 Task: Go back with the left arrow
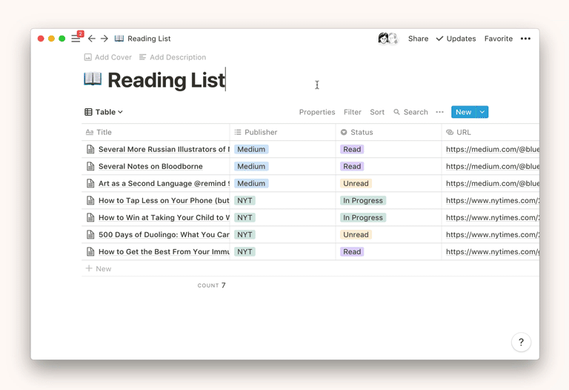pos(92,39)
